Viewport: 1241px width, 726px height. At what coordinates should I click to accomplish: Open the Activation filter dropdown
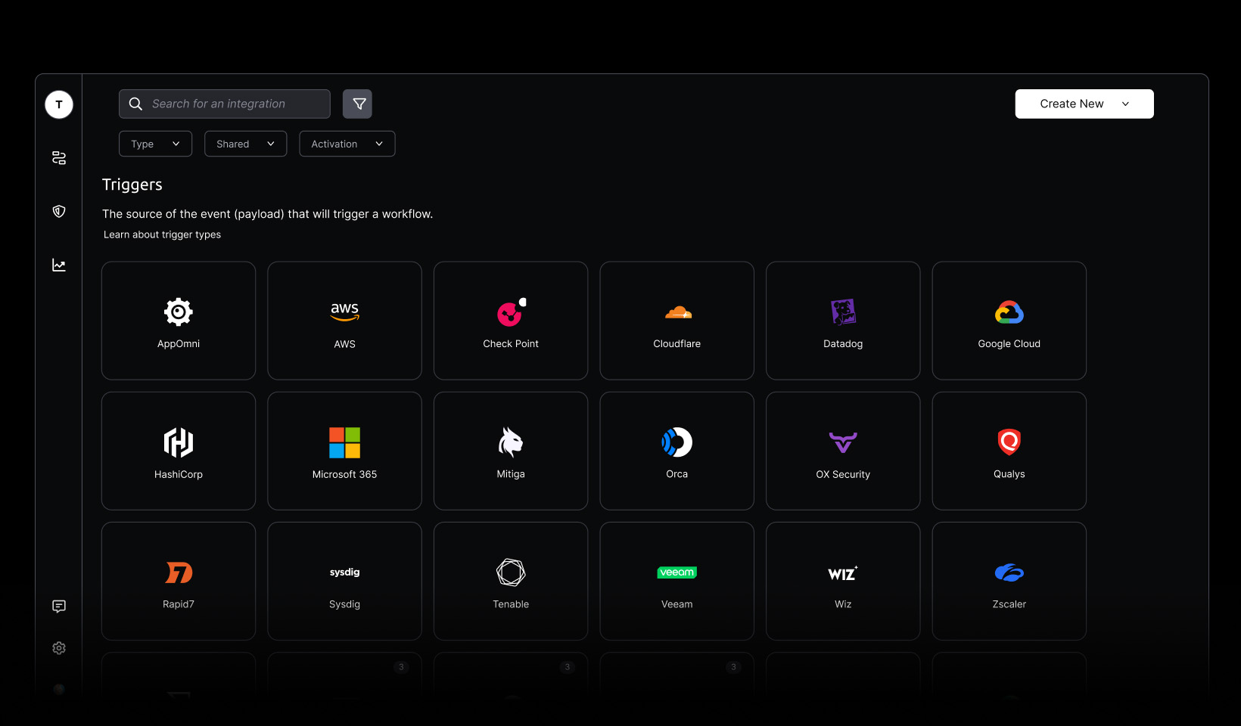[347, 144]
